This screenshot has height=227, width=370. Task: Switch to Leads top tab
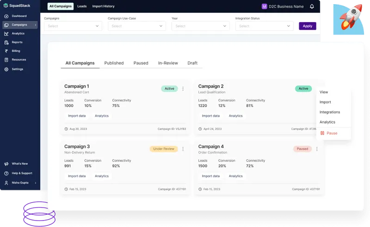point(82,6)
